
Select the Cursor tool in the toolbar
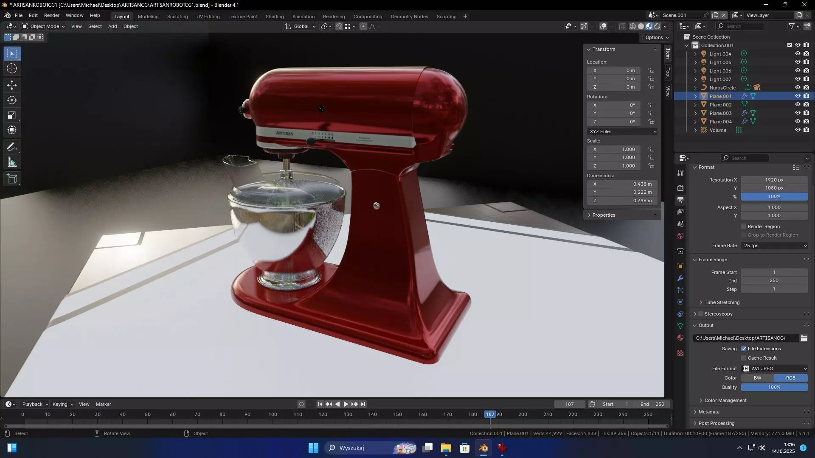click(x=12, y=68)
